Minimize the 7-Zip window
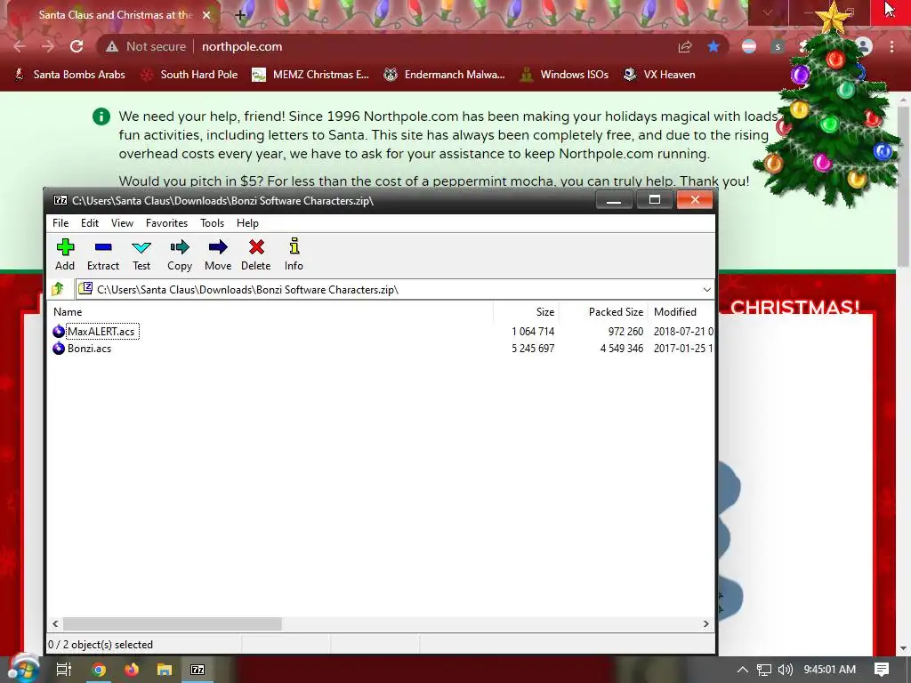Screen dimensions: 911x683 (614, 200)
